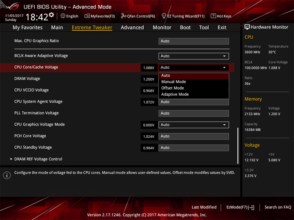
Task: Select the Extreme Tweaker tab
Action: click(x=92, y=28)
